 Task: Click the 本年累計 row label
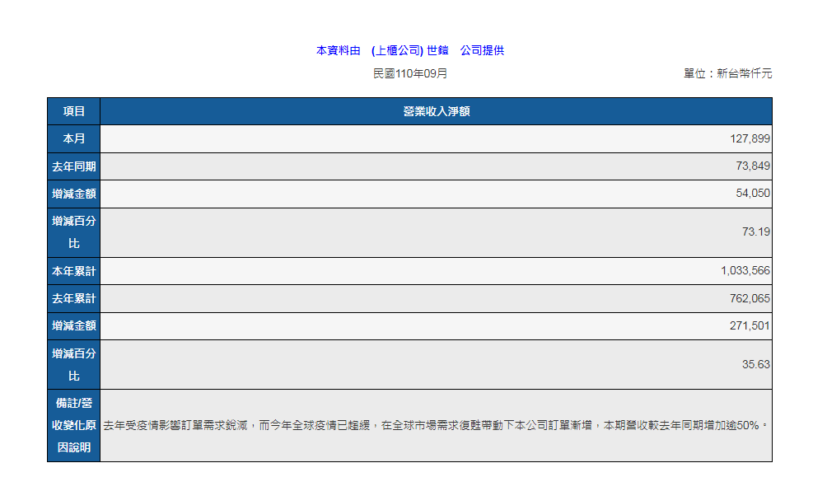(x=74, y=271)
